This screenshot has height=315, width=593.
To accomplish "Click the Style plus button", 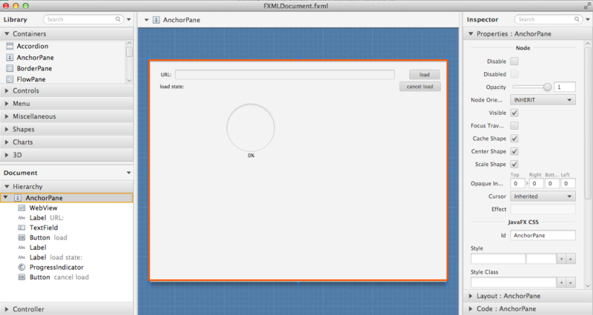I will coord(562,259).
